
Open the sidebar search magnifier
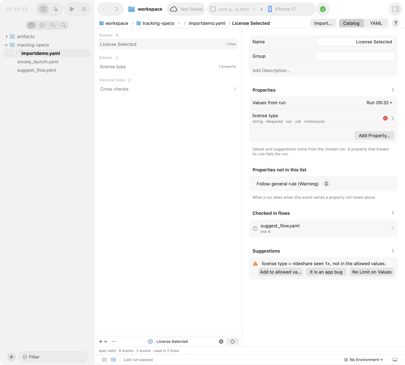coord(63,25)
